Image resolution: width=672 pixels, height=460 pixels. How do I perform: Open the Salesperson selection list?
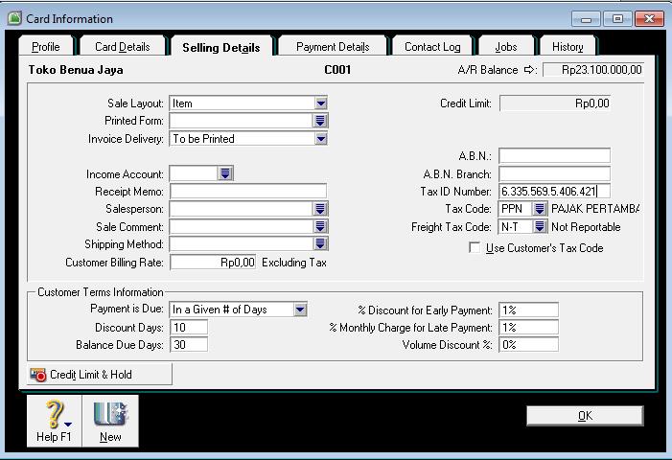pos(320,209)
